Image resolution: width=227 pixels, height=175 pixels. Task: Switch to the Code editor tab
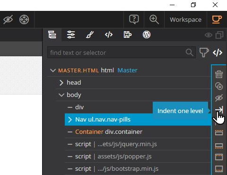coord(109,35)
